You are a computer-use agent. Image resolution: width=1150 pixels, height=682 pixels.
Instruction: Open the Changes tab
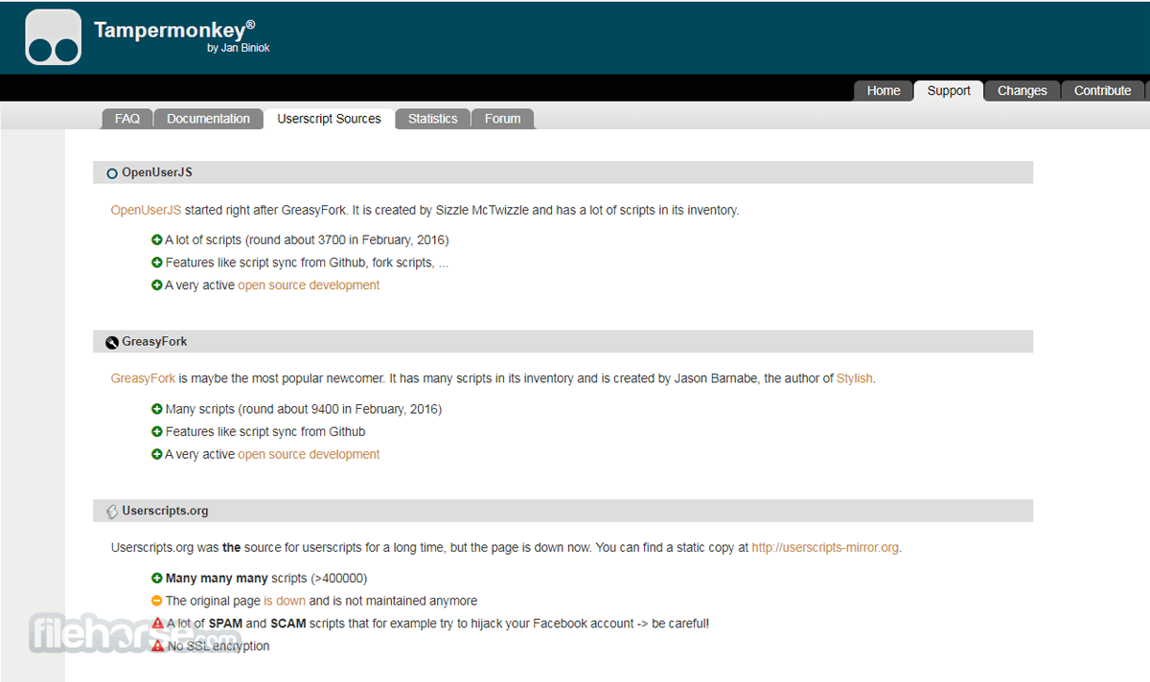pos(1023,91)
